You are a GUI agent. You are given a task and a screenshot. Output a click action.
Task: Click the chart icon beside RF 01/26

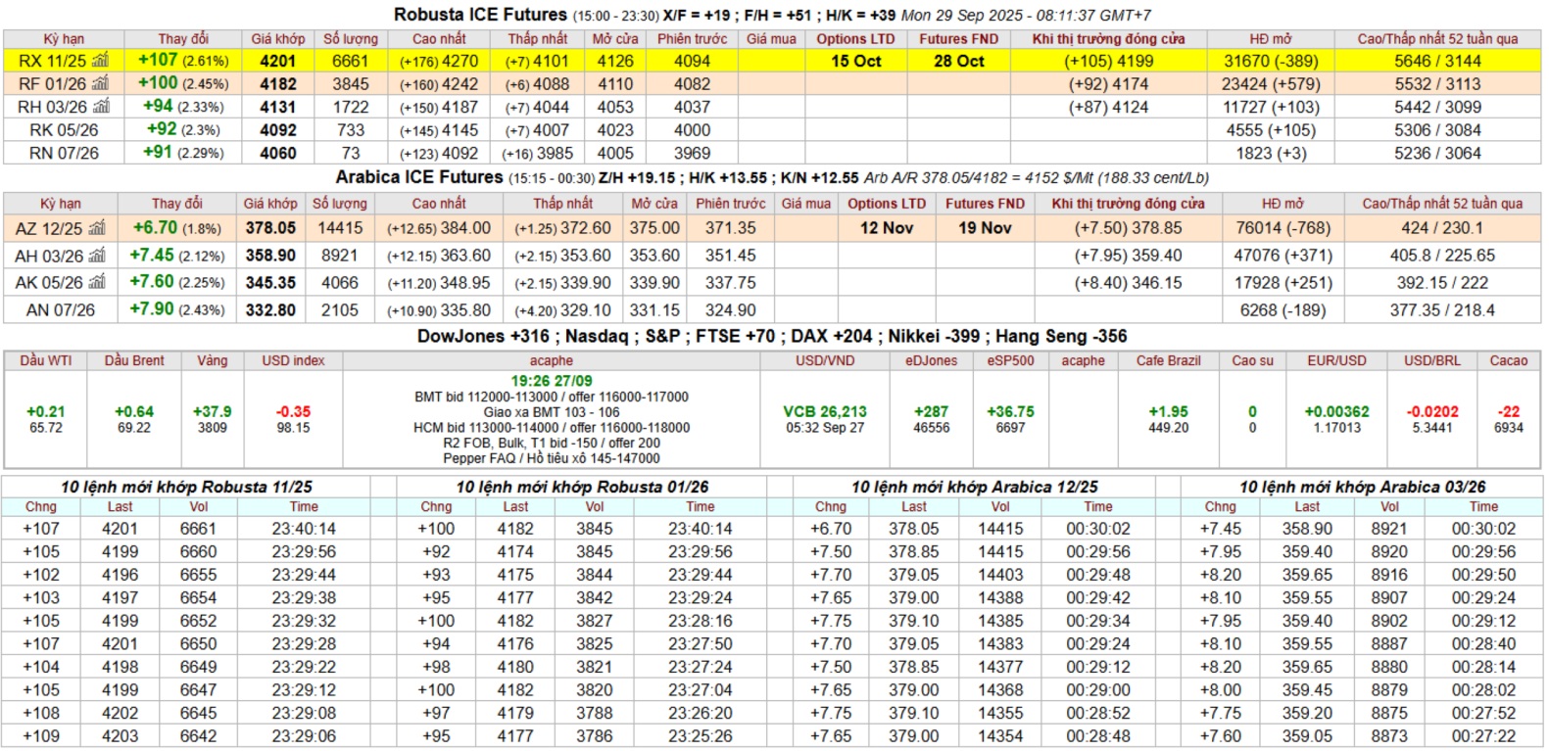pos(100,84)
